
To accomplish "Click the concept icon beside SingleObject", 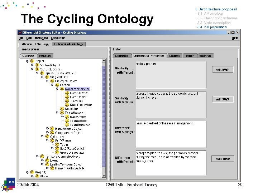I will tap(47, 77).
